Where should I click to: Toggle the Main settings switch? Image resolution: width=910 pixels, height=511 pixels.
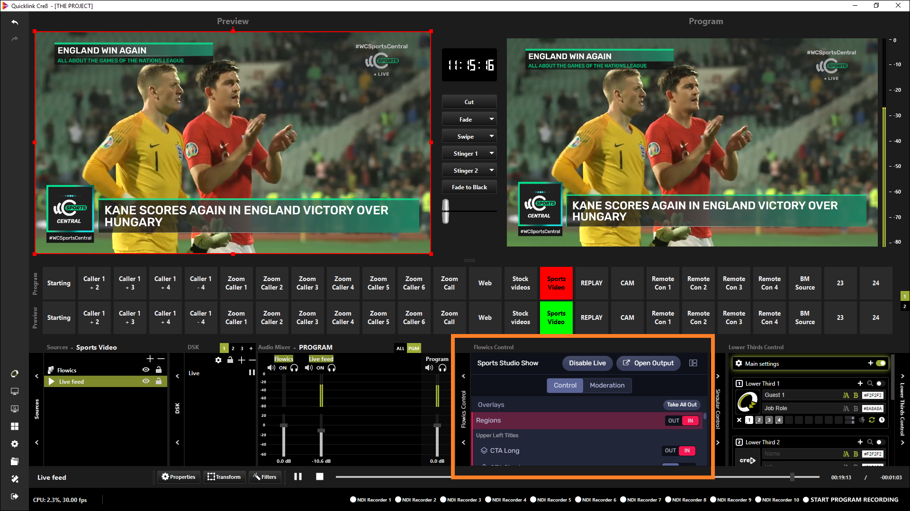tap(881, 363)
